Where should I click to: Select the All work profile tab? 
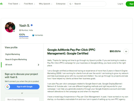click(x=22, y=65)
